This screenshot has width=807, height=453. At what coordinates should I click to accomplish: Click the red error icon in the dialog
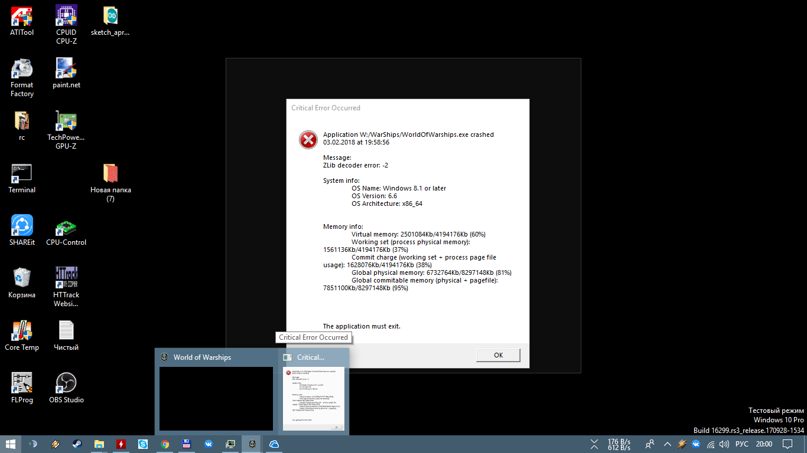pos(308,140)
